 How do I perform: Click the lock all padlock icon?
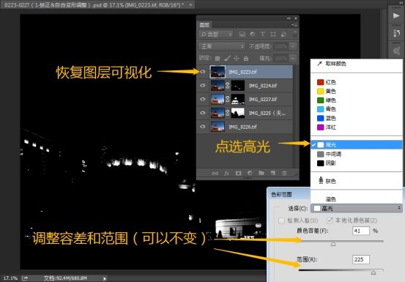pyautogui.click(x=246, y=59)
